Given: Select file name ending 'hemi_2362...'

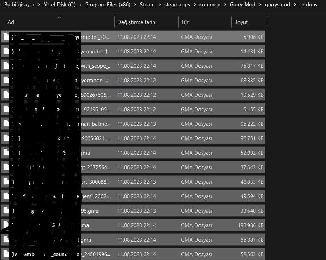Looking at the screenshot, I should [61, 196].
